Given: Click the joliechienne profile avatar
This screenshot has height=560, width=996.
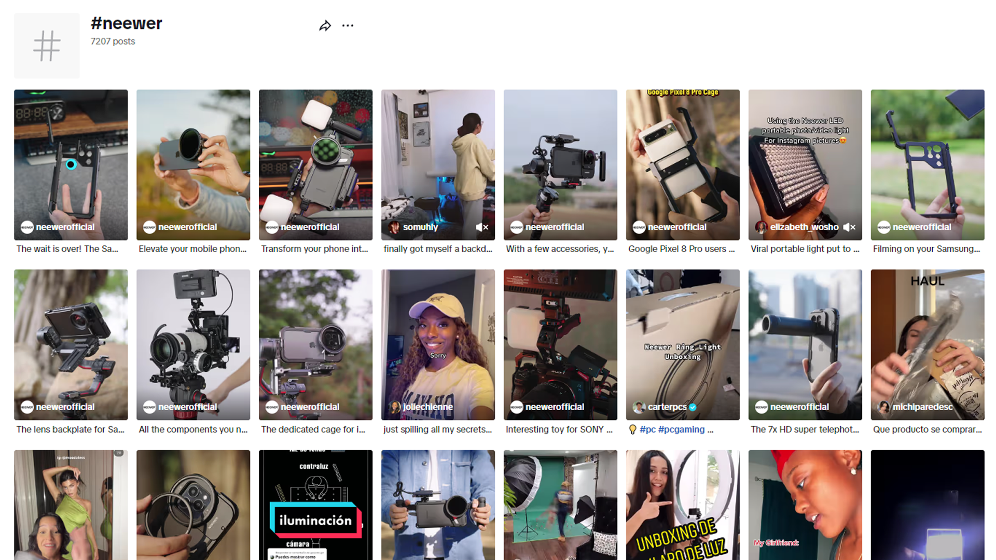Looking at the screenshot, I should tap(394, 407).
